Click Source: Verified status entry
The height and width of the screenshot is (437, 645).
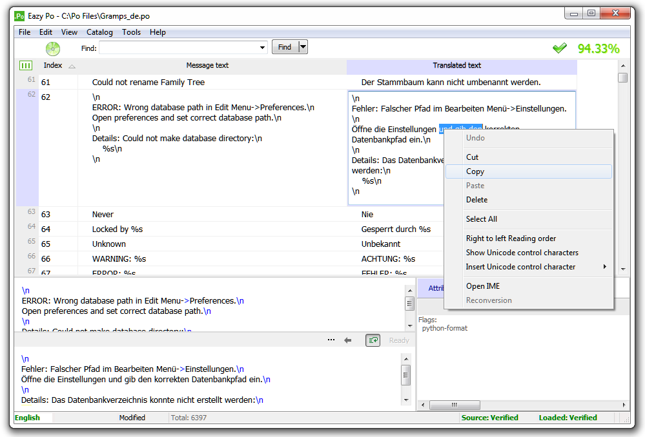[x=489, y=418]
